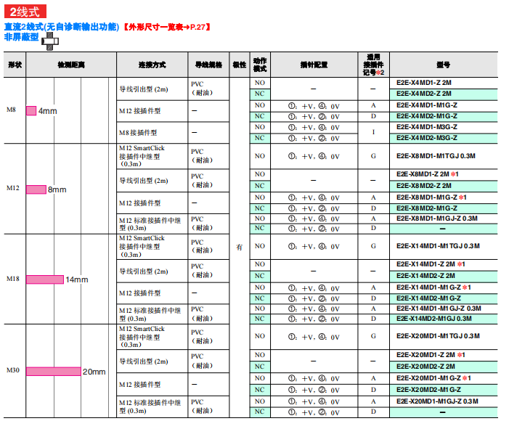Select the pink 8mm distance bar

[x=36, y=189]
